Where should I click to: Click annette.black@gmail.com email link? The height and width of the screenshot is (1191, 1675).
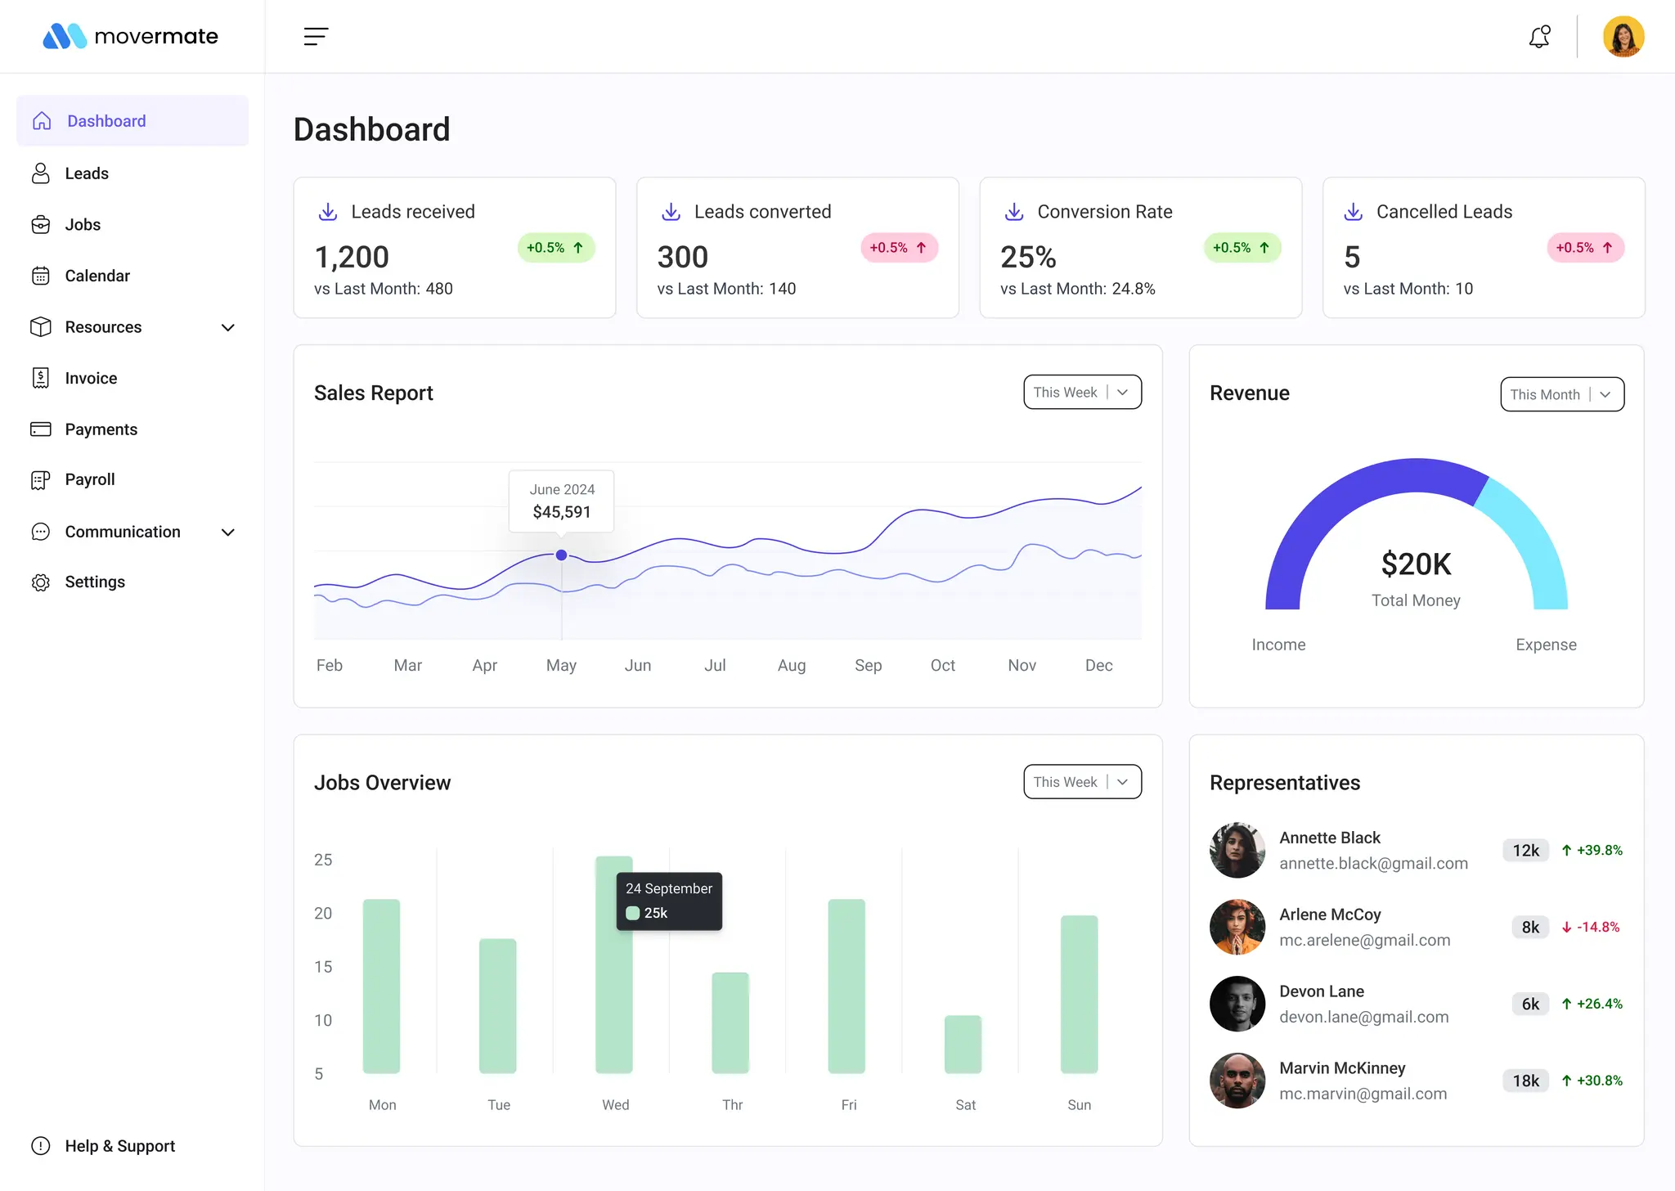point(1373,864)
